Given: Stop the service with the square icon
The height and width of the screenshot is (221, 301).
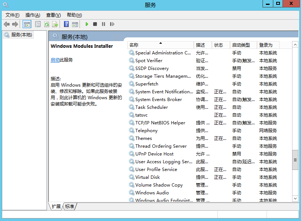Looking at the screenshot, I should tap(95, 24).
